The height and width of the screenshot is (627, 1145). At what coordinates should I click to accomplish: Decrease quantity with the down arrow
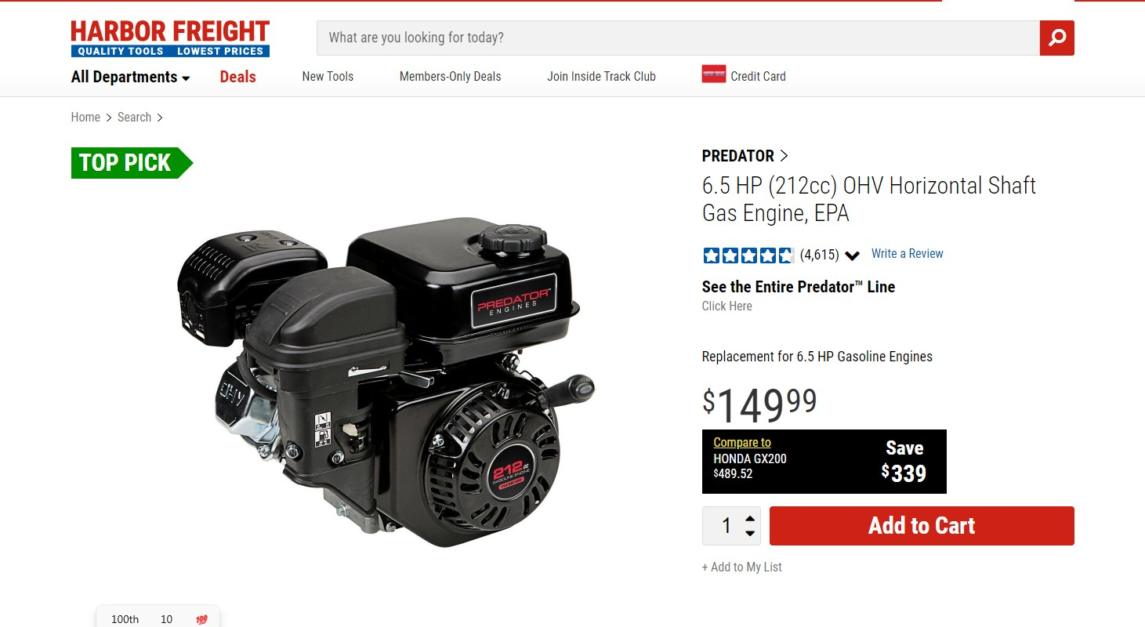pos(750,533)
